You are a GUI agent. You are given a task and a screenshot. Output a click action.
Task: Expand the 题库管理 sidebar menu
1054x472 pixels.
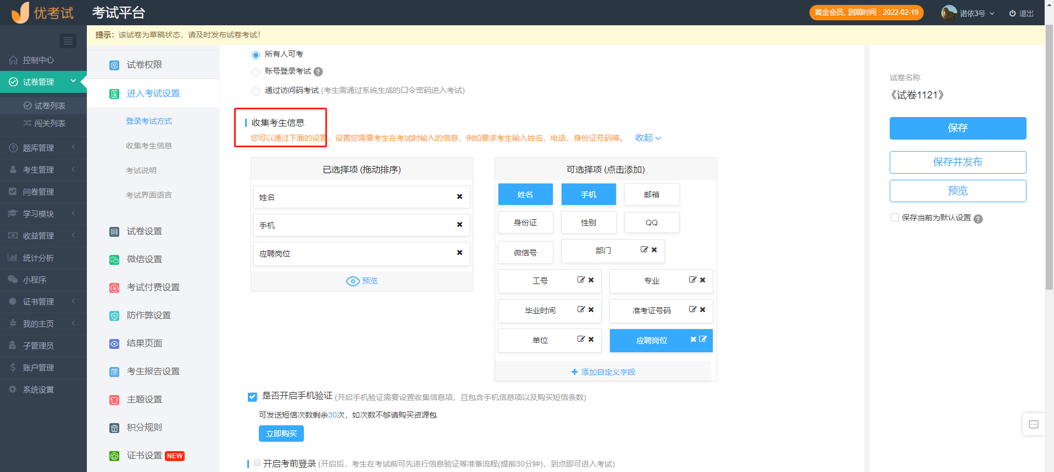pyautogui.click(x=43, y=148)
